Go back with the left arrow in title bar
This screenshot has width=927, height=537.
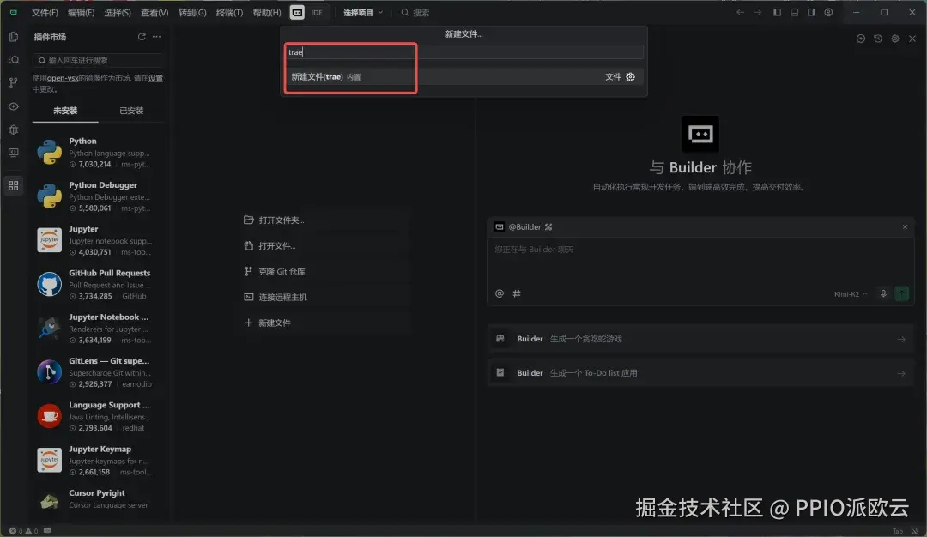[740, 12]
